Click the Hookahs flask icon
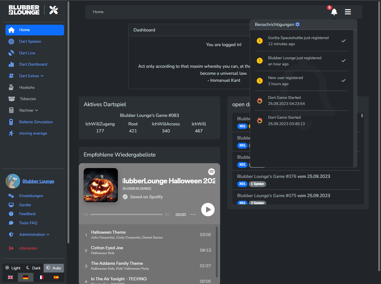The image size is (381, 284). click(x=11, y=88)
